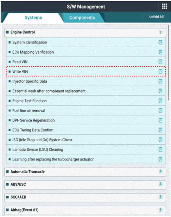Click the vertical scrollbar on the list
This screenshot has width=171, height=217.
[x=168, y=62]
